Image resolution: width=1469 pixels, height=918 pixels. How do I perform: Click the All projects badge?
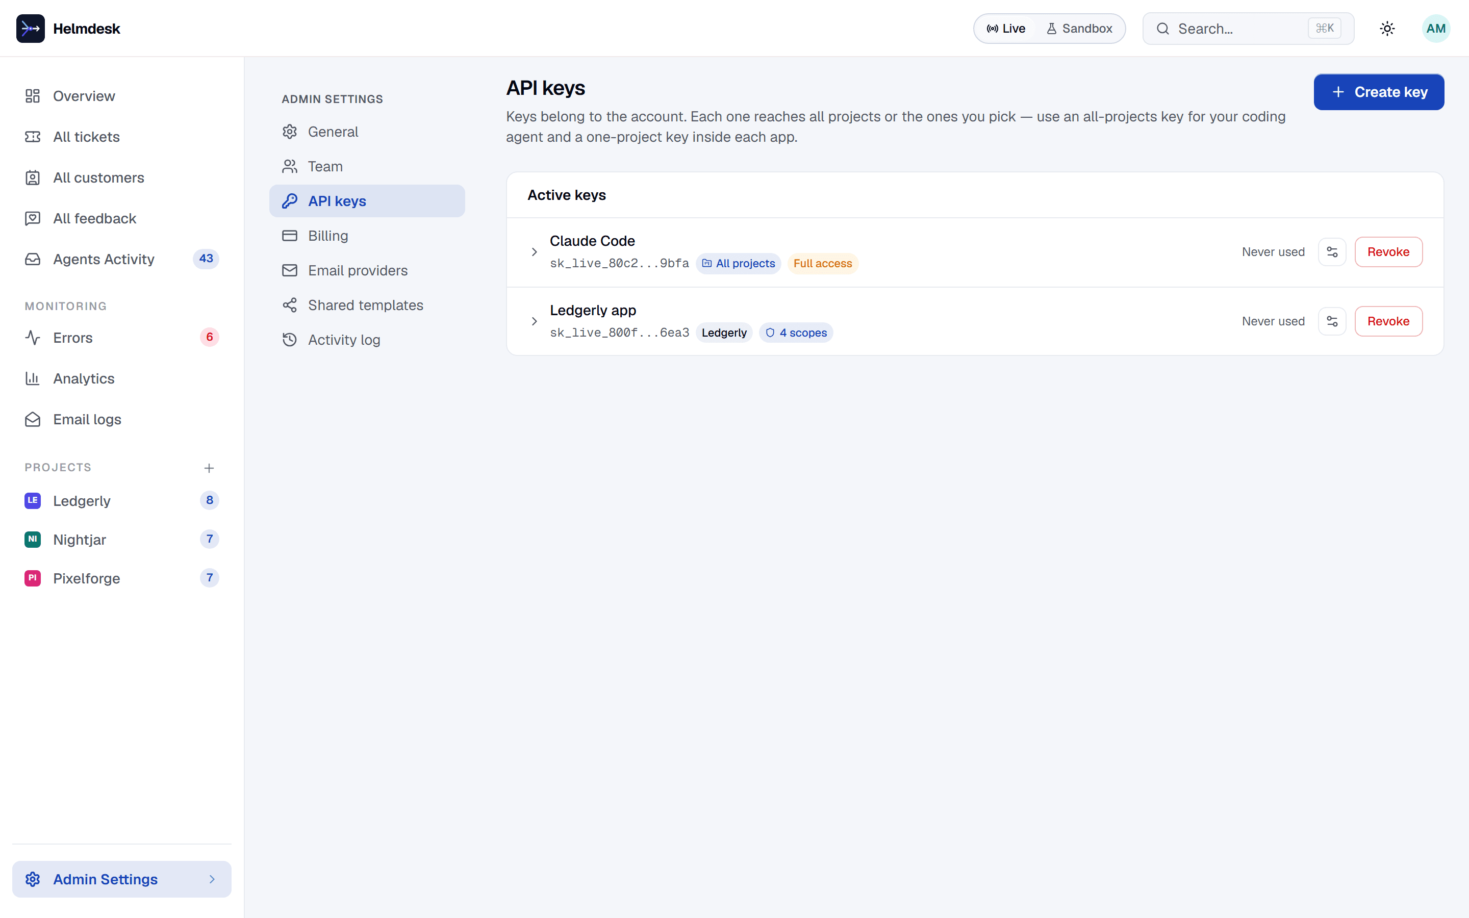click(738, 264)
